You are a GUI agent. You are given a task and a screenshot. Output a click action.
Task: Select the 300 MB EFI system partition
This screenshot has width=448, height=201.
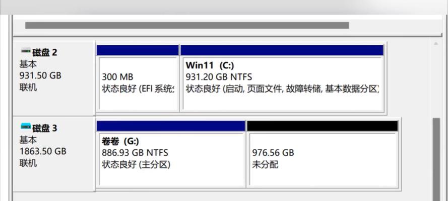pyautogui.click(x=138, y=83)
